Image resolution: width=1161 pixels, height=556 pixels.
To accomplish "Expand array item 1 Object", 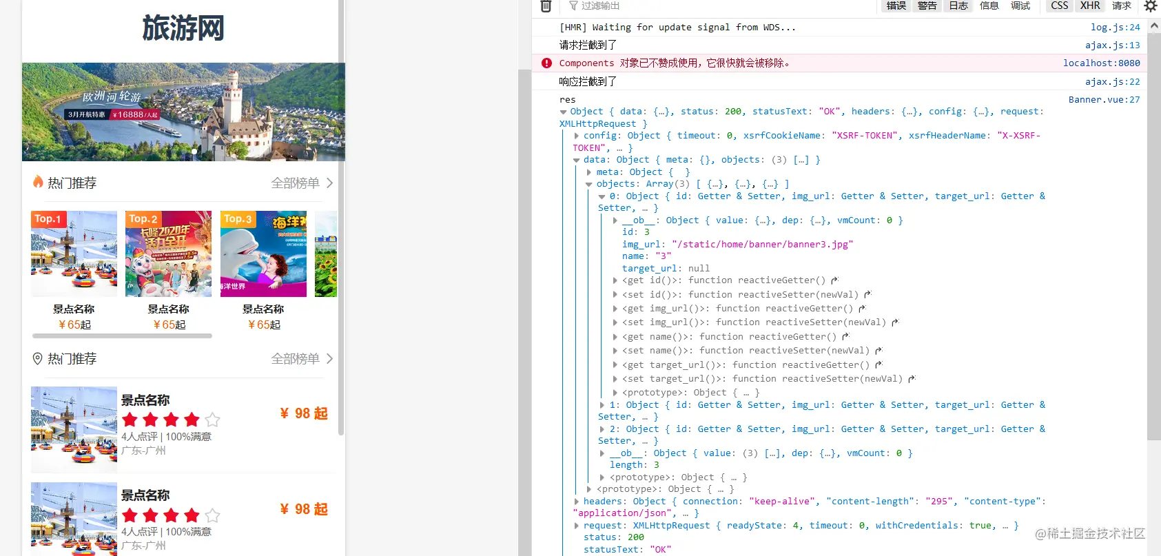I will (602, 405).
